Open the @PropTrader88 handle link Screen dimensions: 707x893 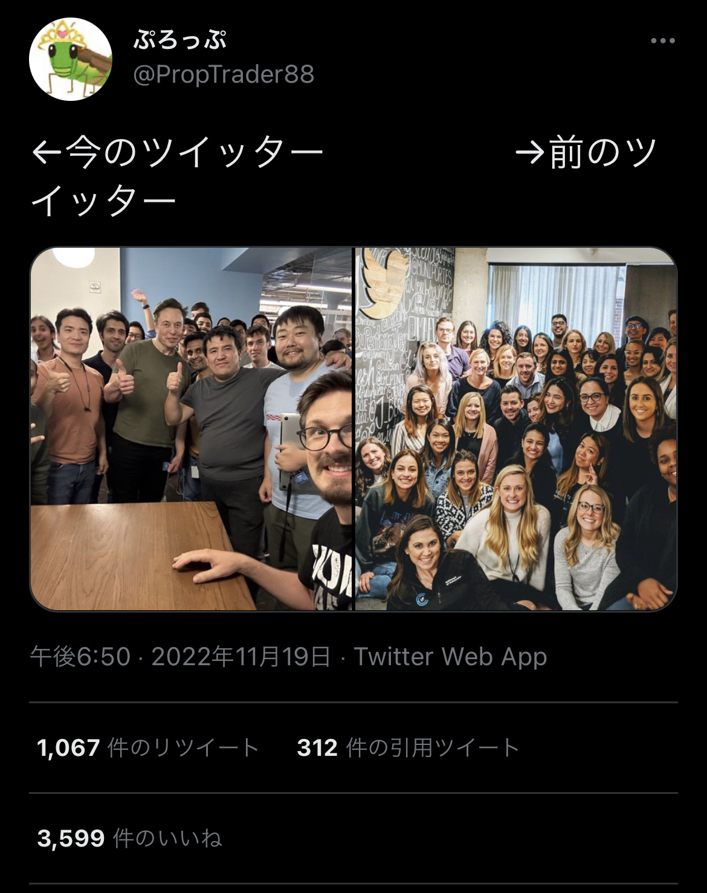(x=223, y=74)
